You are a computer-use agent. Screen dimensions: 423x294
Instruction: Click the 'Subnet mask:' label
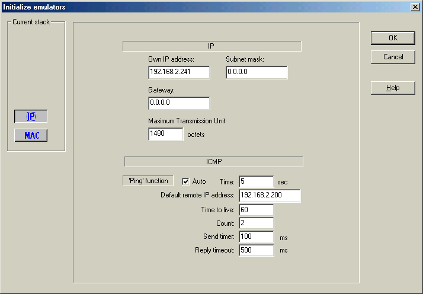pos(245,59)
